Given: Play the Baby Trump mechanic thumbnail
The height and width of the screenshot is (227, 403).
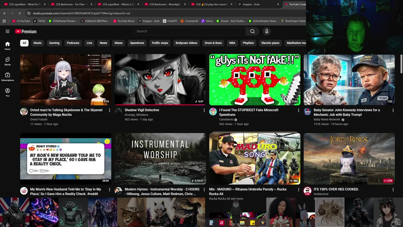Looking at the screenshot, I should [349, 79].
